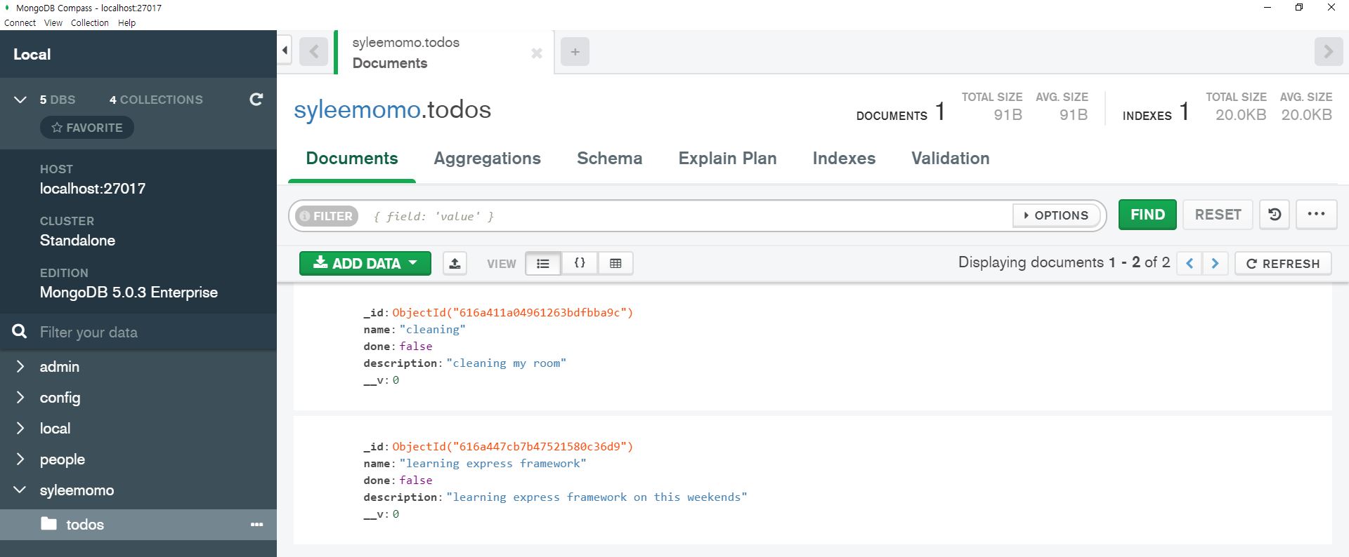Refresh documents with REFRESH button
1349x557 pixels.
point(1283,263)
